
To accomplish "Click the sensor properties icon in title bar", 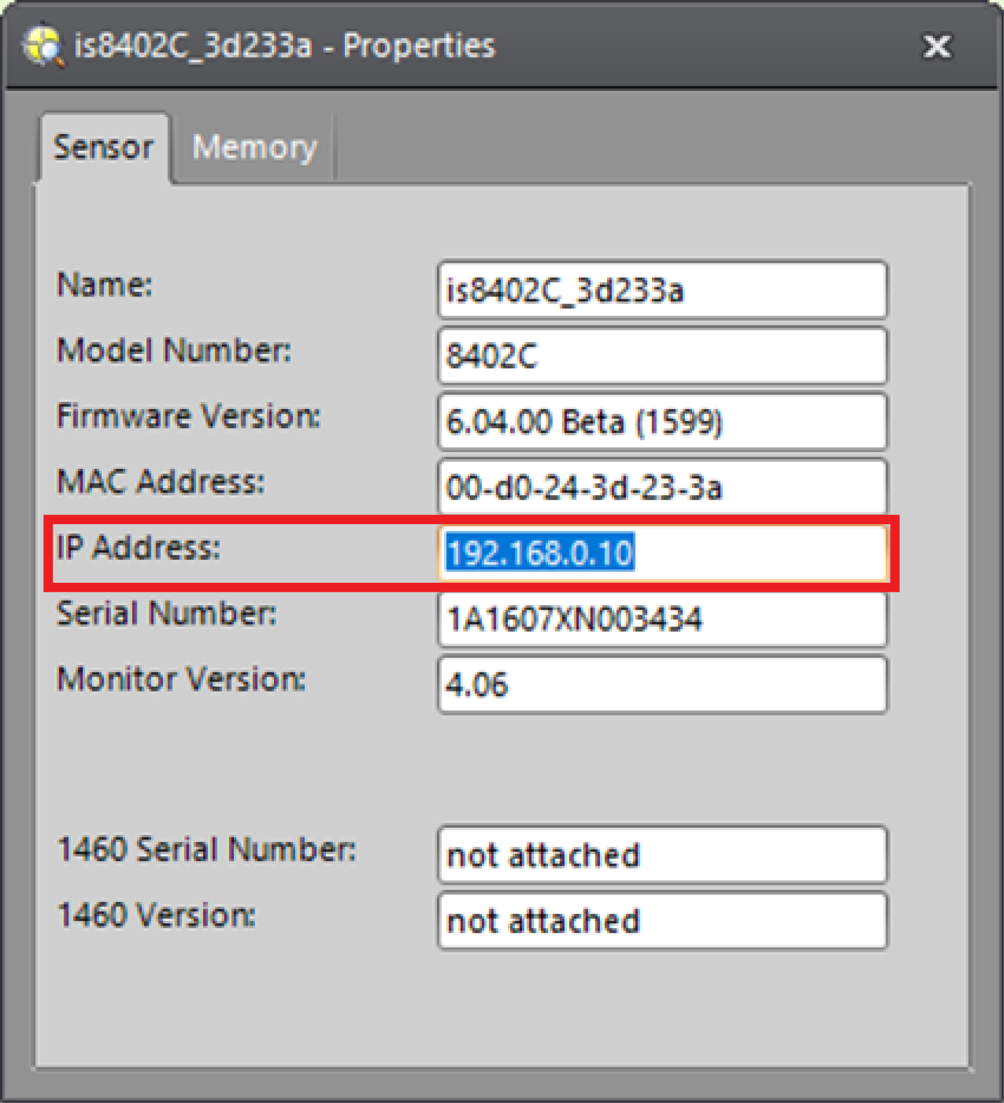I will pos(42,45).
